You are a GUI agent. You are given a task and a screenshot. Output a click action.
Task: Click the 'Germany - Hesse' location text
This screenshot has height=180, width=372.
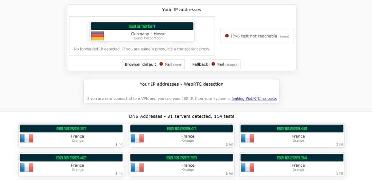point(148,34)
